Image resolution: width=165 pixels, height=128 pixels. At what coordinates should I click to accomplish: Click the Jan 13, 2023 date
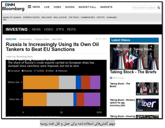point(101,39)
